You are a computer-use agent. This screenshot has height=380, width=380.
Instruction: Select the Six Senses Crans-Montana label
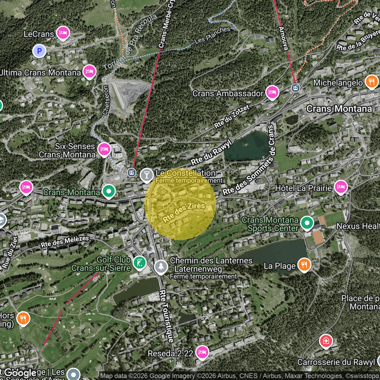pyautogui.click(x=67, y=150)
